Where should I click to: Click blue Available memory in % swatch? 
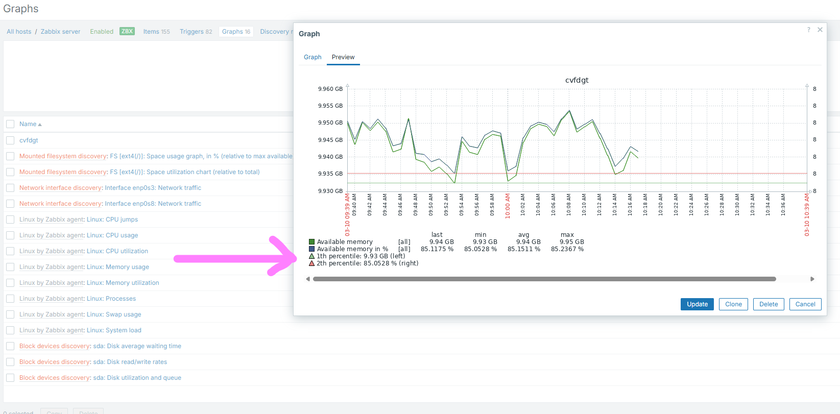click(311, 249)
